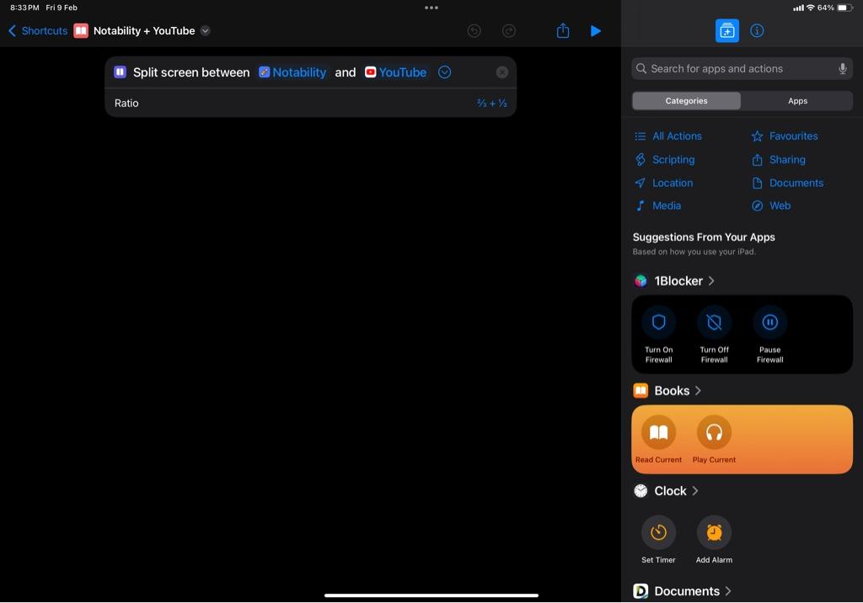Switch to the Categories tab

(x=686, y=101)
